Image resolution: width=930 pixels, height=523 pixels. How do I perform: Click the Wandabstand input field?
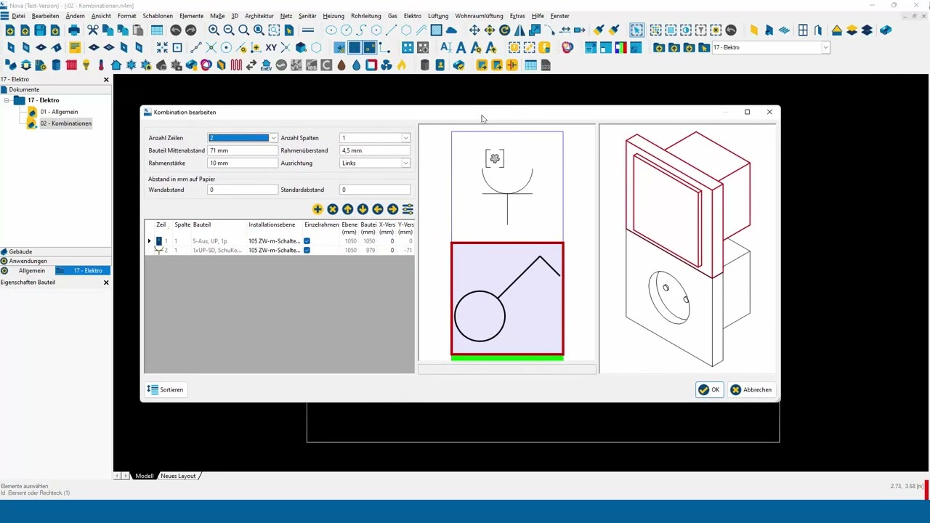tap(243, 190)
